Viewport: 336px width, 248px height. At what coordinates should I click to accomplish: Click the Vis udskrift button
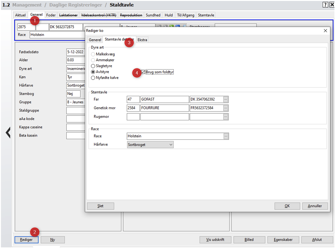coord(215,240)
